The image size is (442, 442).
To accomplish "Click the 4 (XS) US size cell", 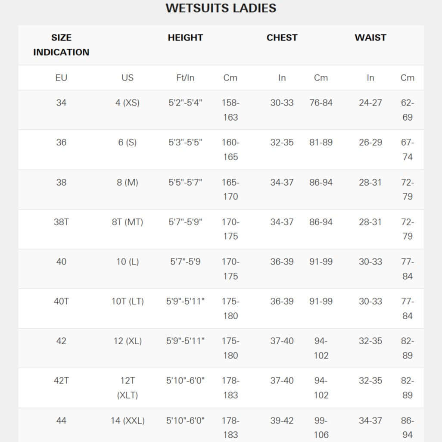I will tap(128, 103).
